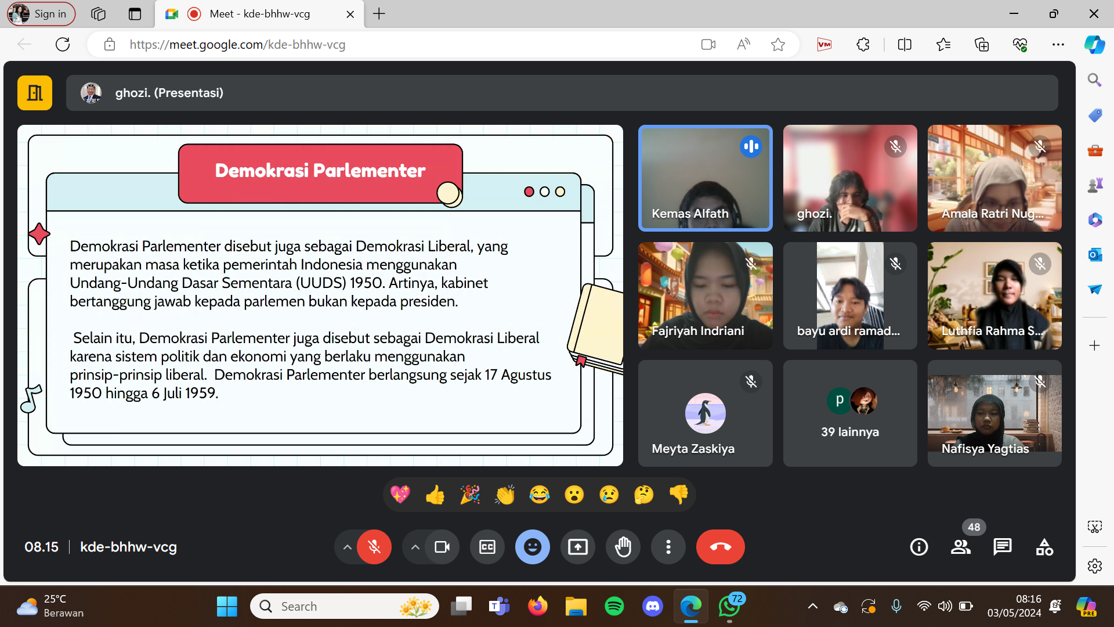Click the present screen (share) icon
Image resolution: width=1114 pixels, height=627 pixels.
[578, 547]
